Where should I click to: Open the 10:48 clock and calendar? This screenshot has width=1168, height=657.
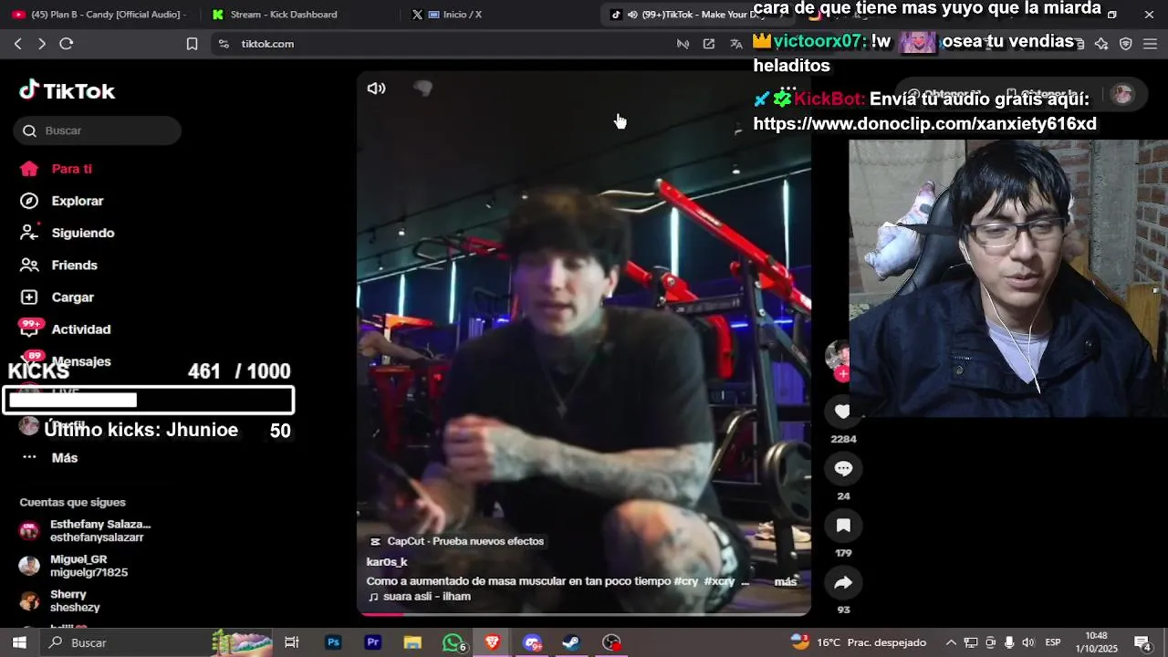click(x=1097, y=641)
